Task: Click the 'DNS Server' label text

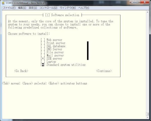Action: (x=54, y=49)
